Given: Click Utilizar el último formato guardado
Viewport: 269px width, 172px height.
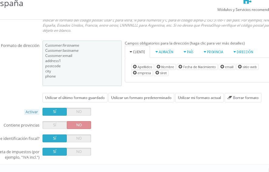Looking at the screenshot, I should [75, 98].
